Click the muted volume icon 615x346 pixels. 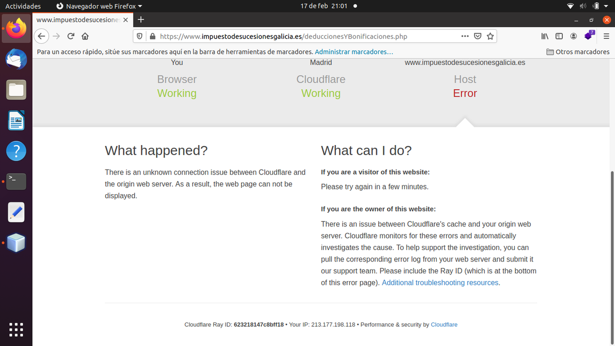(583, 6)
